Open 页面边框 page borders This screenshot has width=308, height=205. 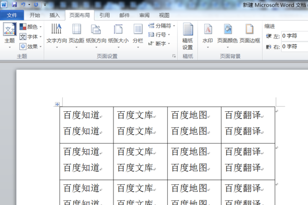249,33
